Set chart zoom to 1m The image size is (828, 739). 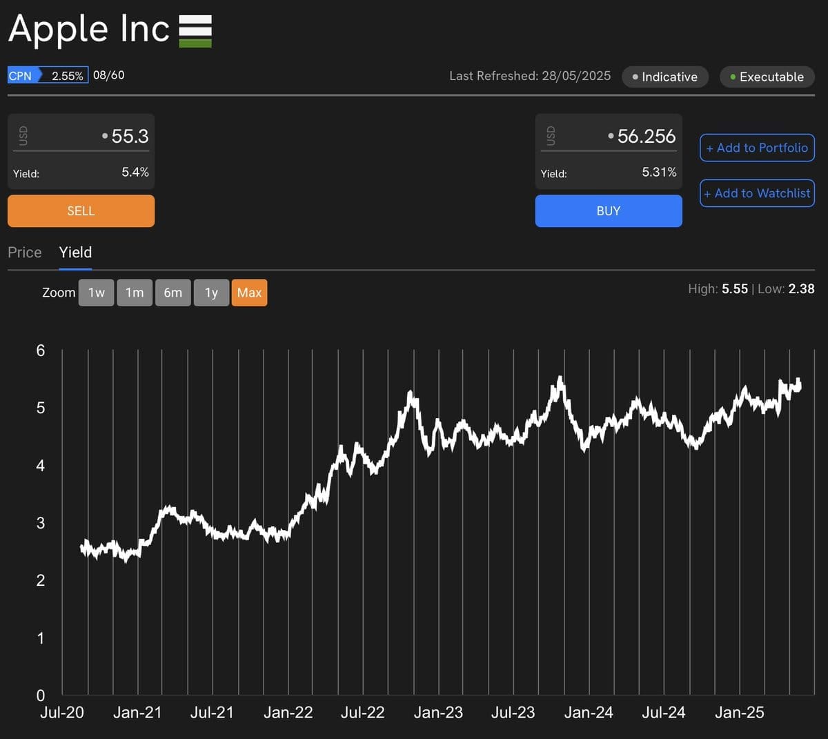pyautogui.click(x=135, y=293)
